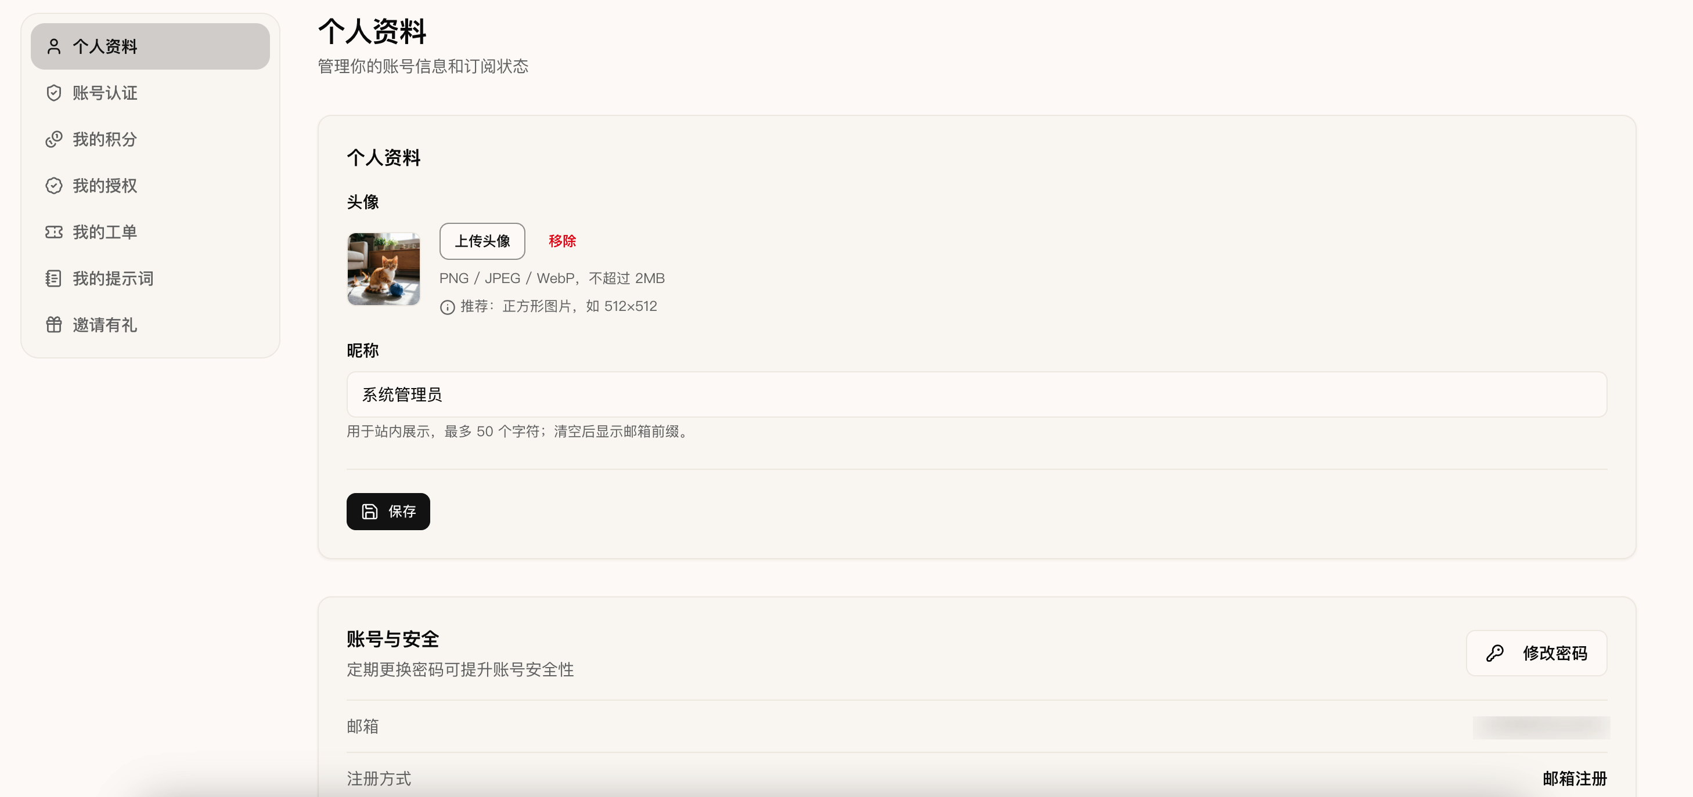Click the red 移除 link
Screen dimensions: 1693x797
pyautogui.click(x=563, y=241)
